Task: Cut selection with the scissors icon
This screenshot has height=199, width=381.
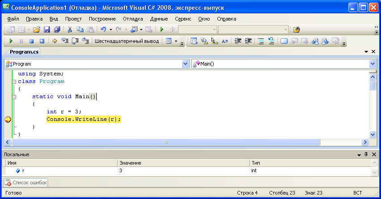Action: (70, 29)
